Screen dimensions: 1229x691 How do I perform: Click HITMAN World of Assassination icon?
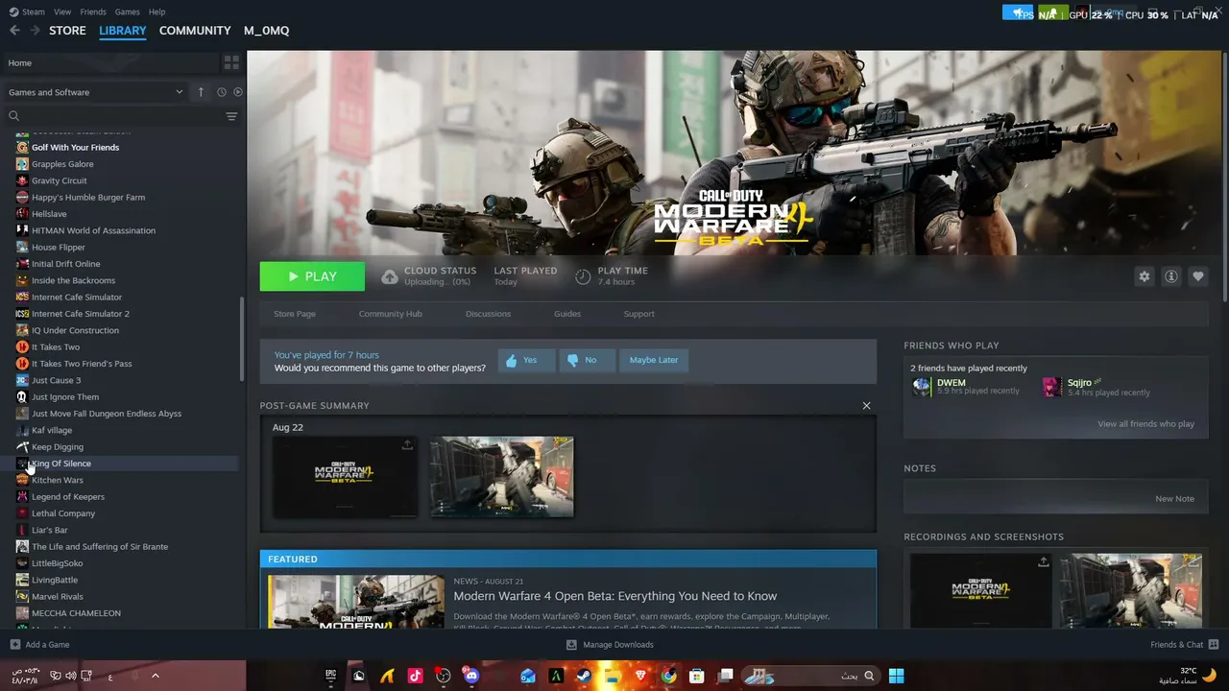click(22, 230)
